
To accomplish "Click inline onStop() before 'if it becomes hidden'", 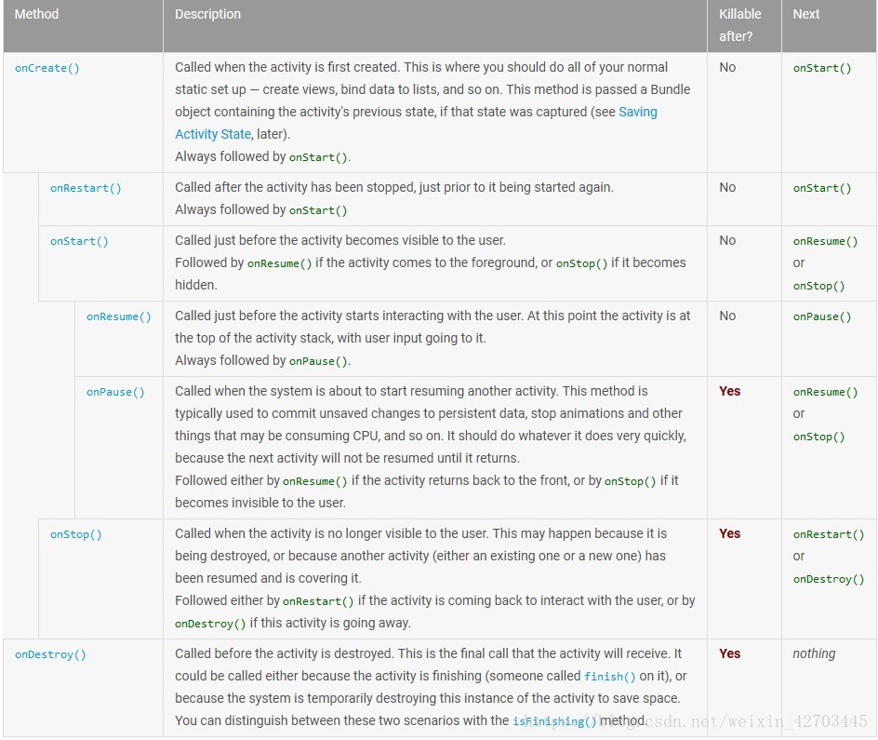I will click(x=581, y=263).
